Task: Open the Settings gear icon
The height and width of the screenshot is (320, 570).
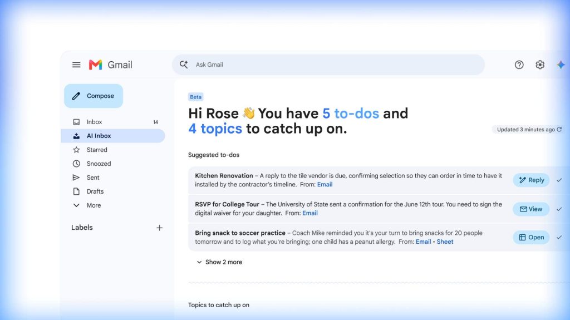Action: 540,65
